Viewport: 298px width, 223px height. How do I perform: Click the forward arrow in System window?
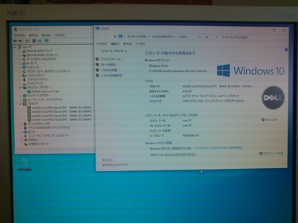point(105,37)
